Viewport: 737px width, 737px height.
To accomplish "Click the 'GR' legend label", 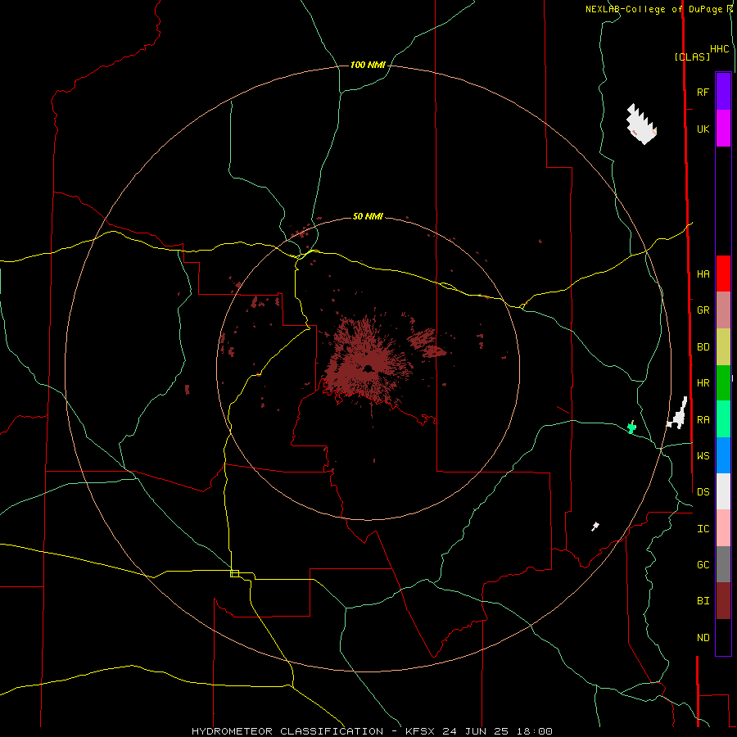I will [x=703, y=310].
